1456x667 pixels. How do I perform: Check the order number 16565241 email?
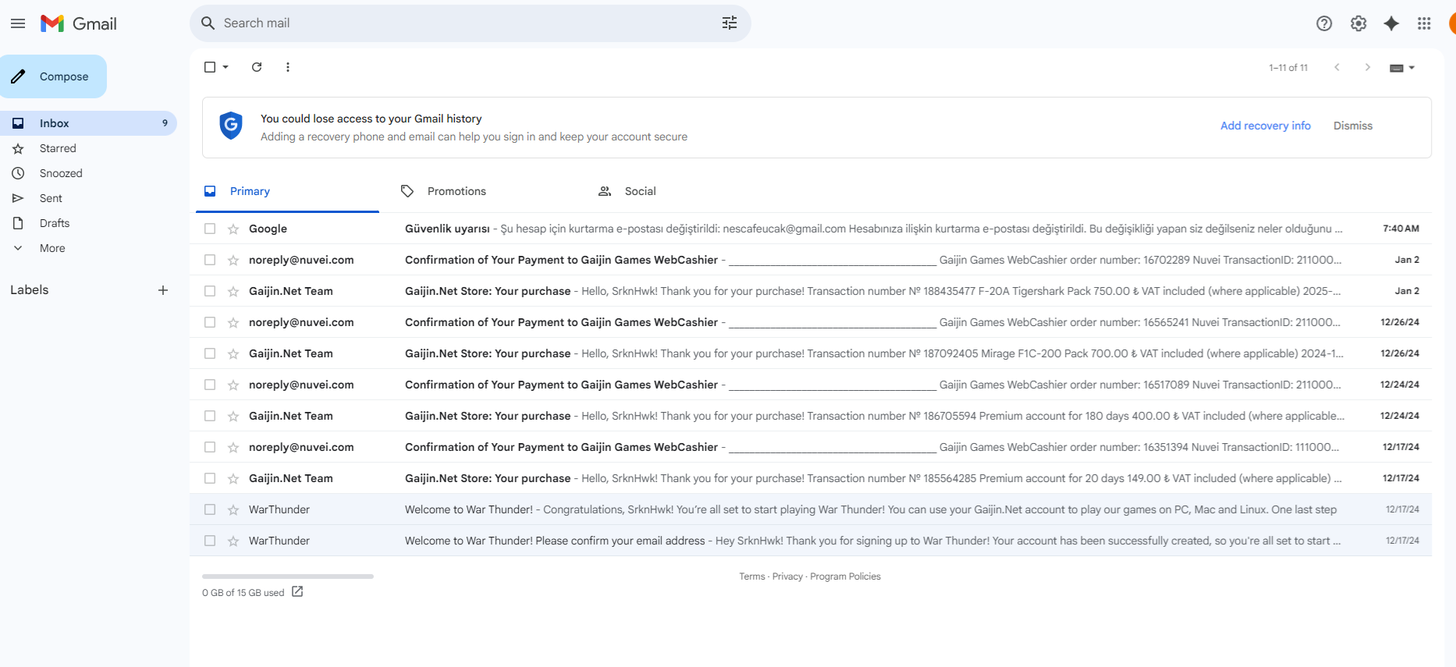pyautogui.click(x=210, y=322)
